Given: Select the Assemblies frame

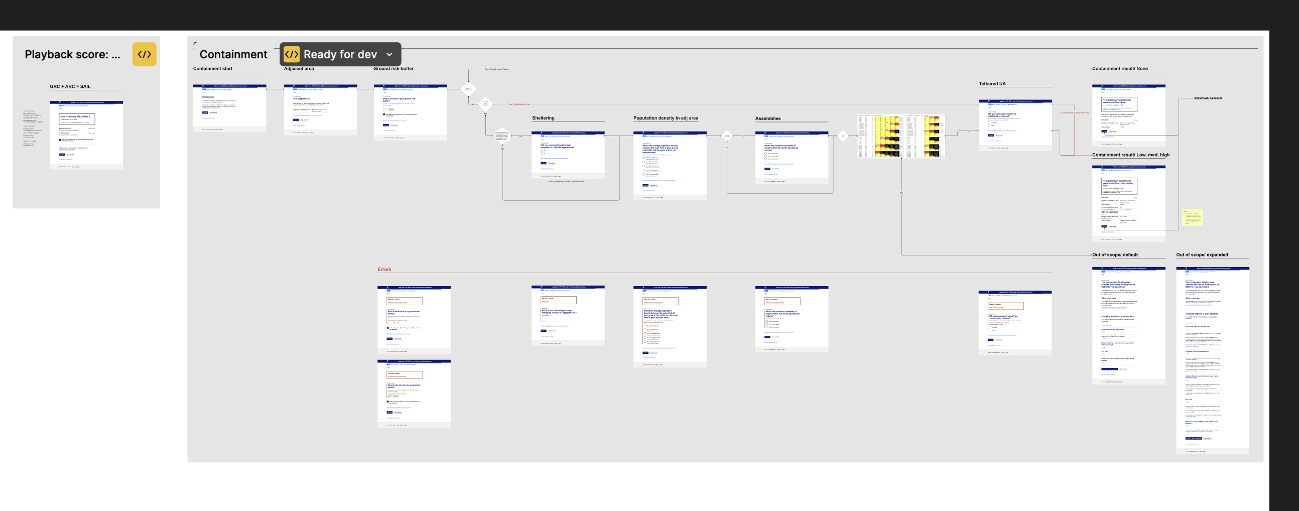Looking at the screenshot, I should pos(791,158).
